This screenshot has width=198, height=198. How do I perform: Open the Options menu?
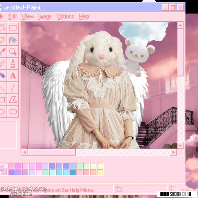click(66, 16)
